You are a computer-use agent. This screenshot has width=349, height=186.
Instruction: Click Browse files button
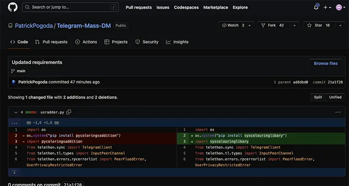click(325, 63)
